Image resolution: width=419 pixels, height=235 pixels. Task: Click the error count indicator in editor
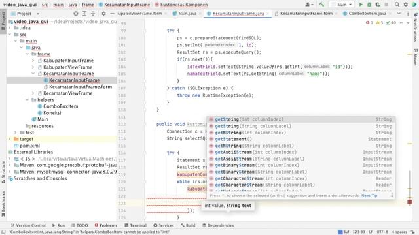(369, 23)
